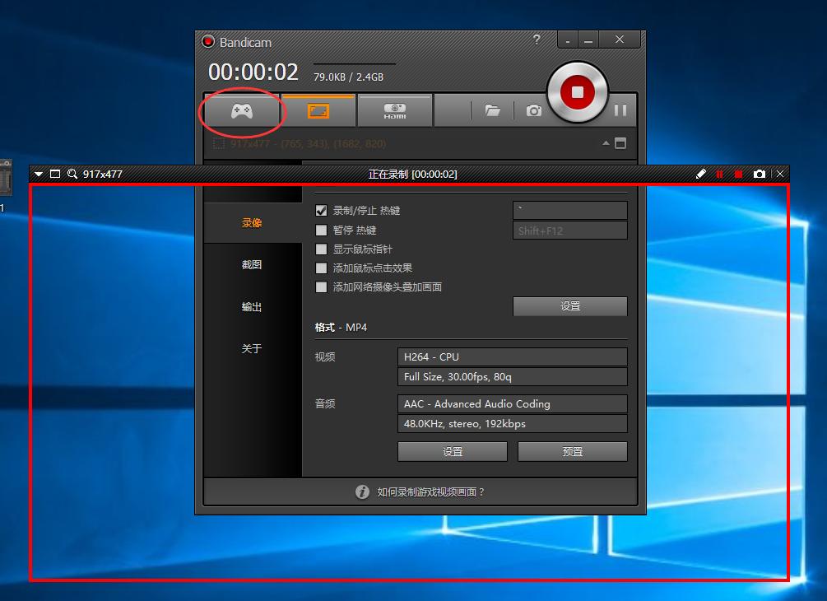This screenshot has width=827, height=601.
Task: Uncheck the 录制/停止 热键 checkbox
Action: (322, 211)
